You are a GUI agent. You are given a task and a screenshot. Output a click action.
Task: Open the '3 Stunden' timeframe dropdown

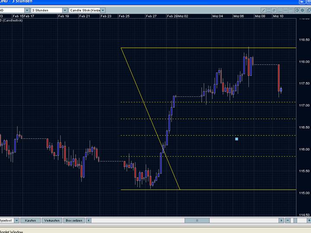65,10
